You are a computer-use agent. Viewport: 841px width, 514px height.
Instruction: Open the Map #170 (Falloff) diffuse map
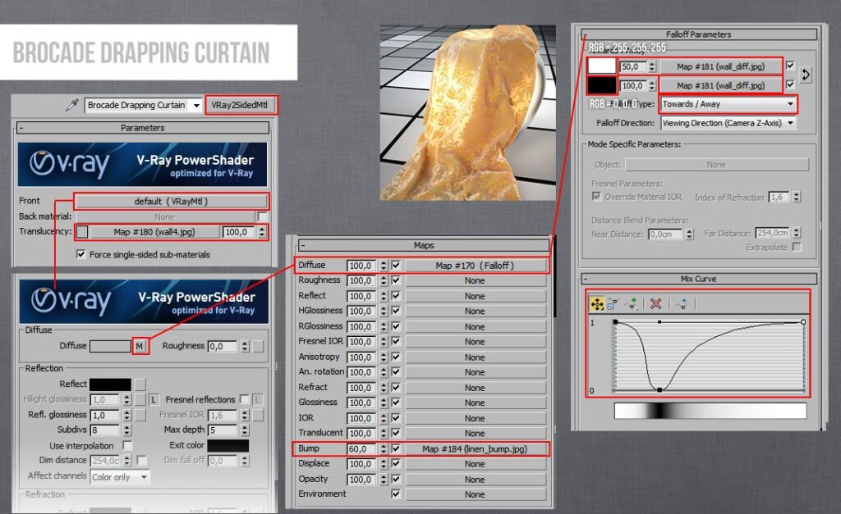click(x=475, y=266)
